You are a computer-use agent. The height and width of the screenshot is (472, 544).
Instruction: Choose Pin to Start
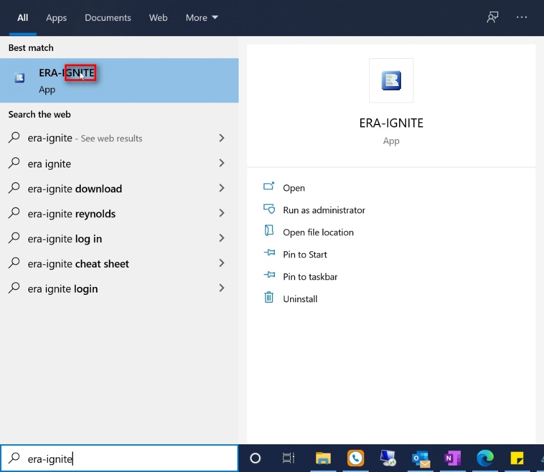click(x=305, y=255)
